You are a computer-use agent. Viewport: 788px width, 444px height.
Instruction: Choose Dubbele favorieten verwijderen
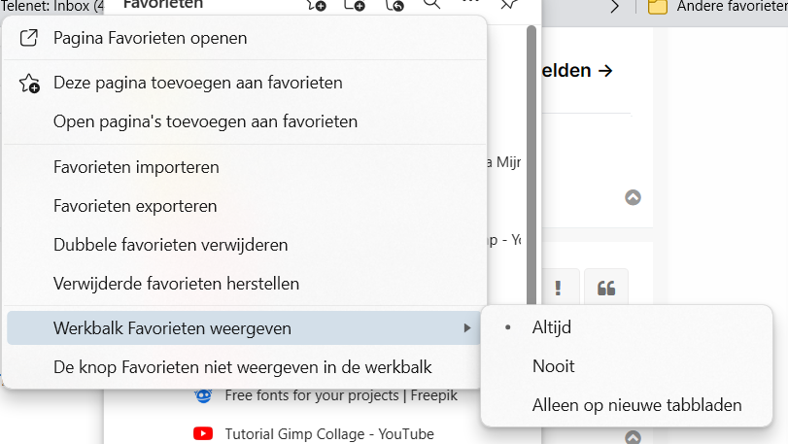(x=245, y=245)
